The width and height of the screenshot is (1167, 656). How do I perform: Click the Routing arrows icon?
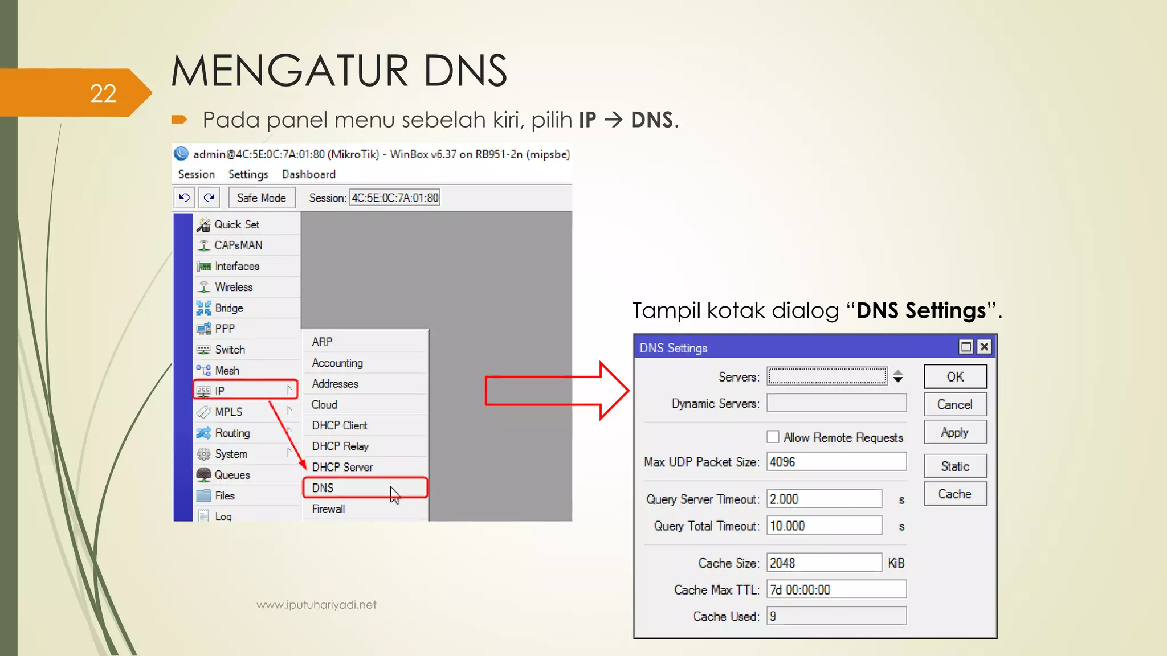203,433
